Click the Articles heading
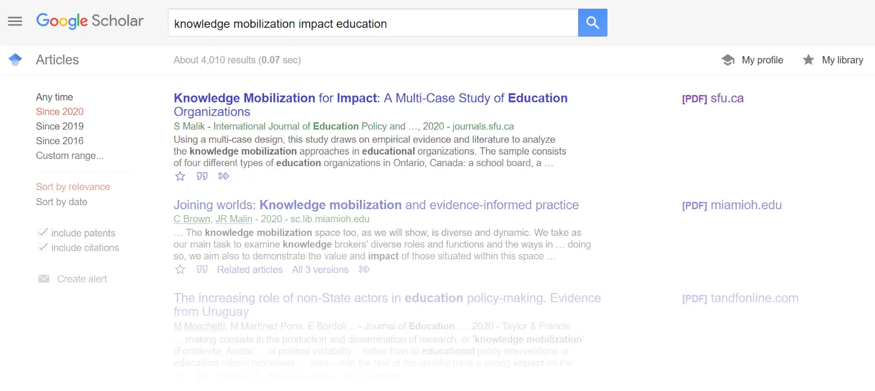 tap(57, 60)
